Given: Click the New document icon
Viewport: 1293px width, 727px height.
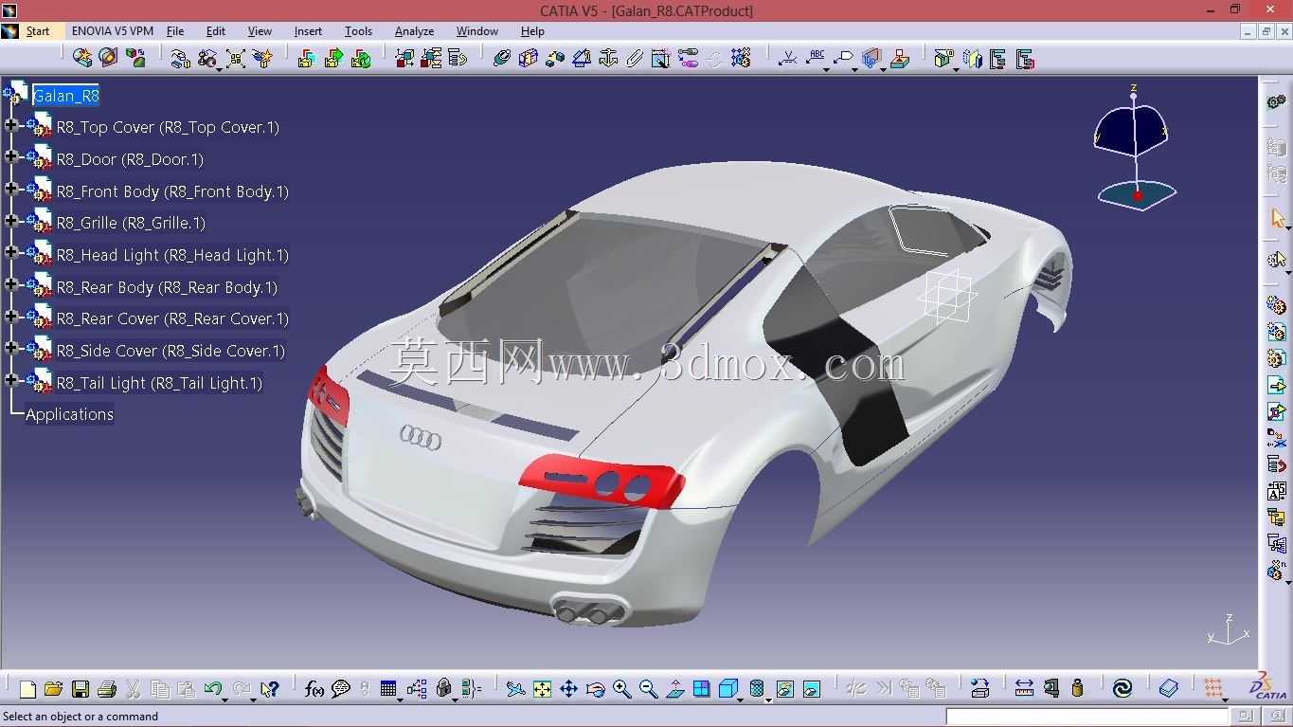Looking at the screenshot, I should (x=27, y=689).
